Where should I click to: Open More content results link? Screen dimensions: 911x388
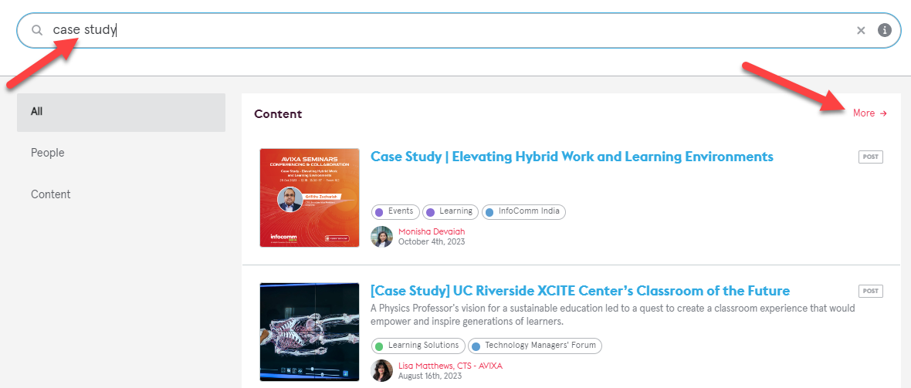click(x=869, y=113)
